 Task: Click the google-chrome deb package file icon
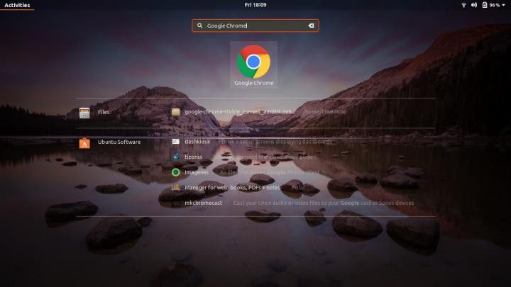176,112
